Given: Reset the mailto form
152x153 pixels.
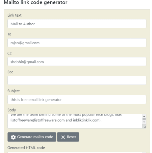Looking at the screenshot, I should [x=68, y=137].
